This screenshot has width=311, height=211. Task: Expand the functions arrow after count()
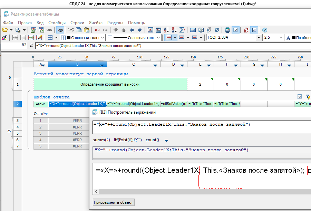point(166,141)
